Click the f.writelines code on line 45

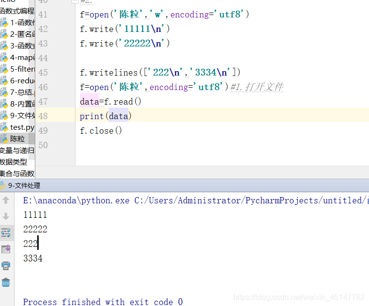pos(160,73)
